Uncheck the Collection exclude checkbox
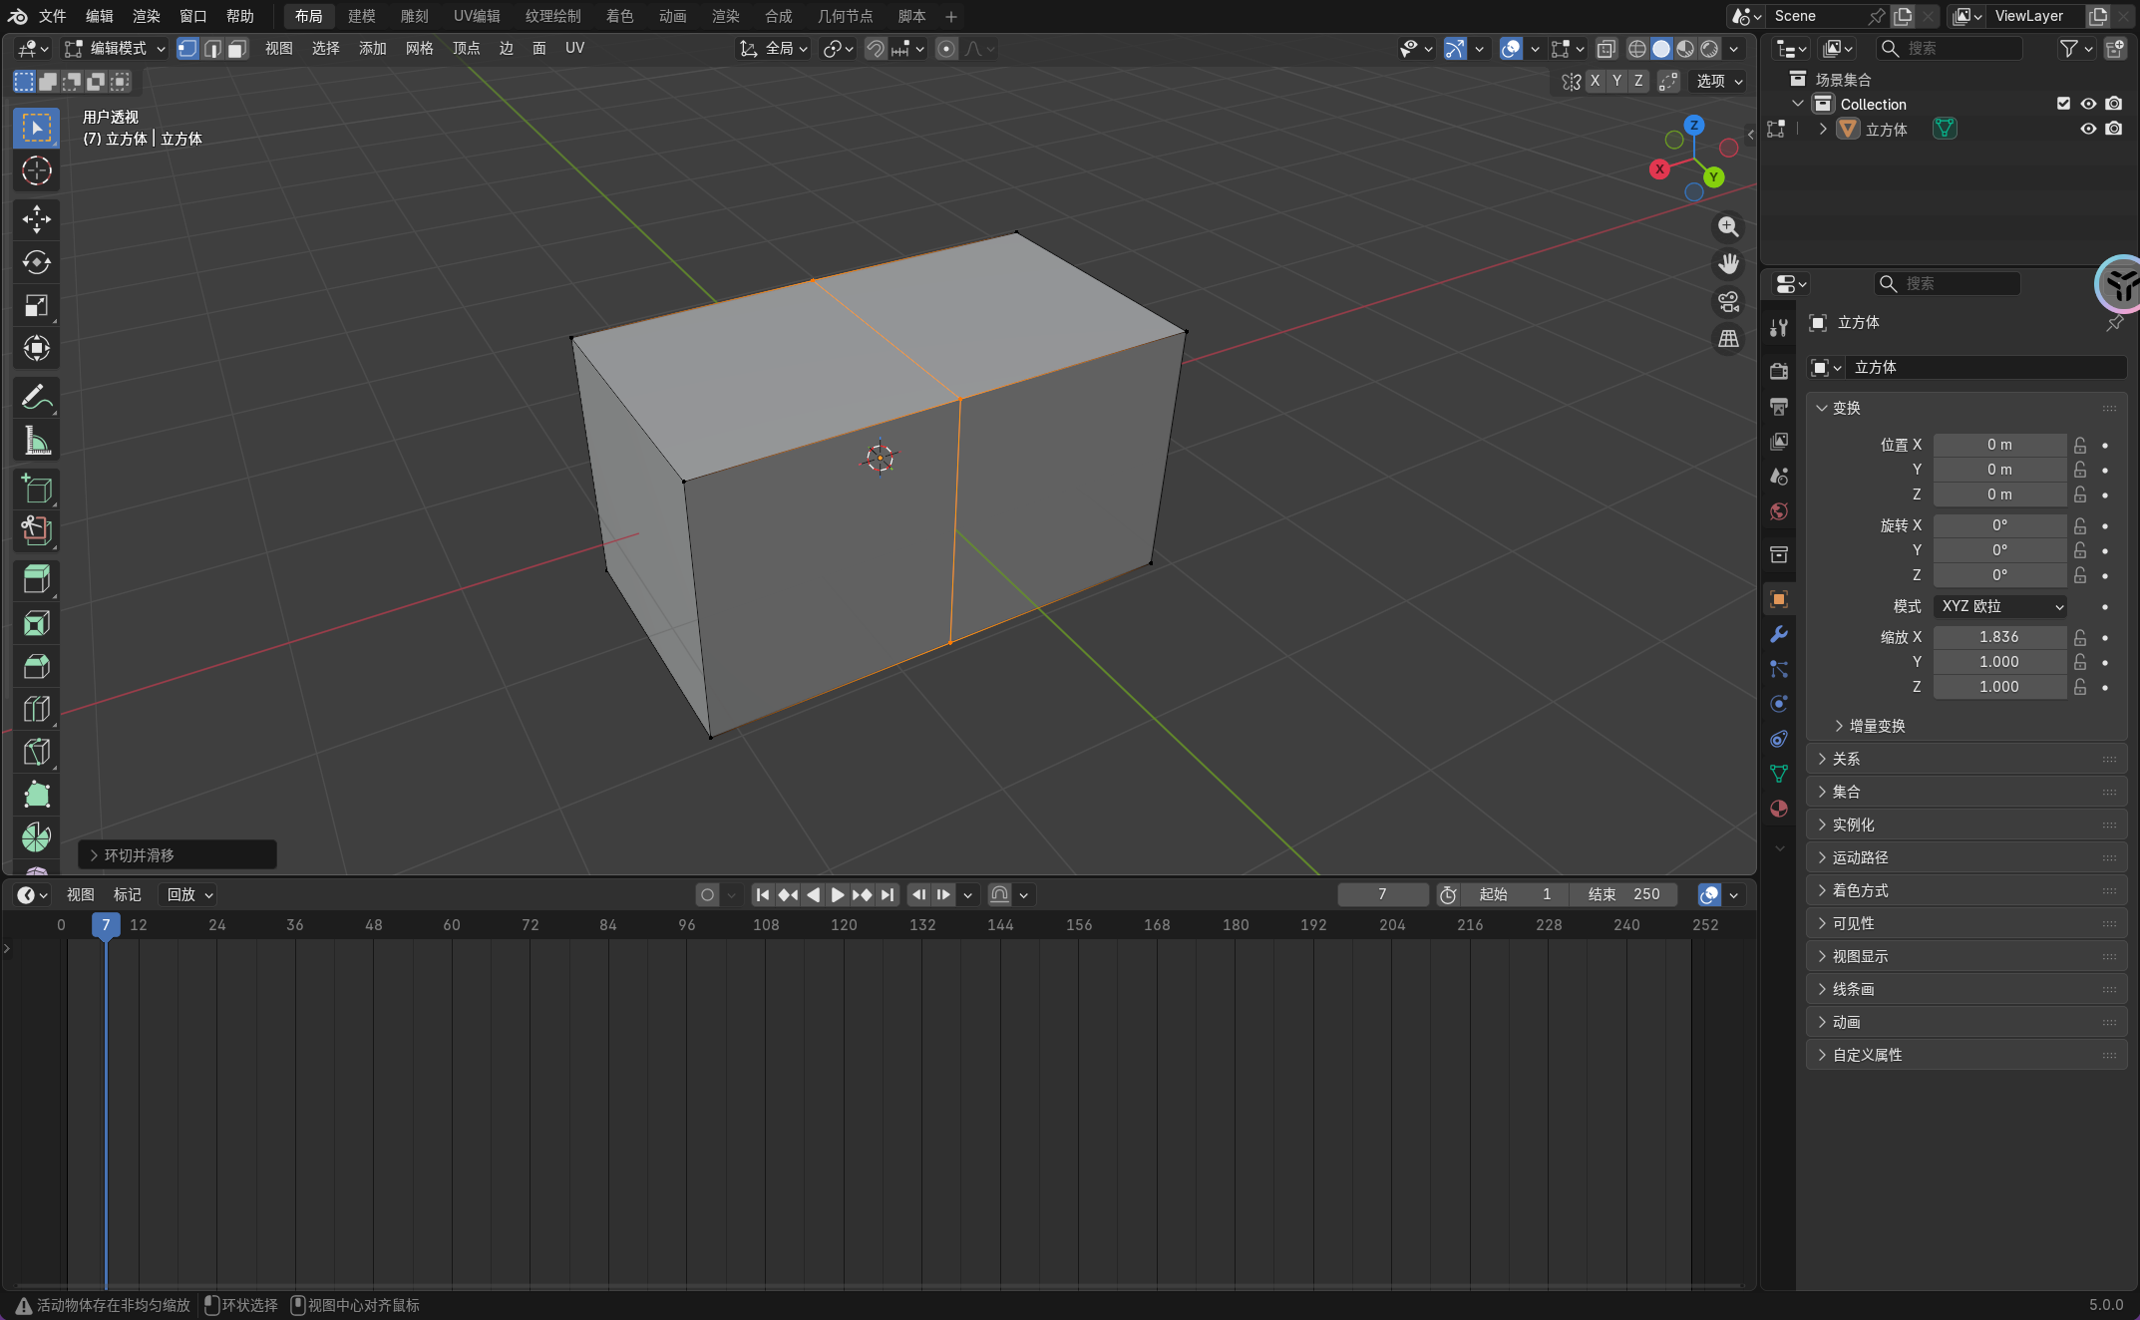Viewport: 2140px width, 1320px height. point(2063,104)
